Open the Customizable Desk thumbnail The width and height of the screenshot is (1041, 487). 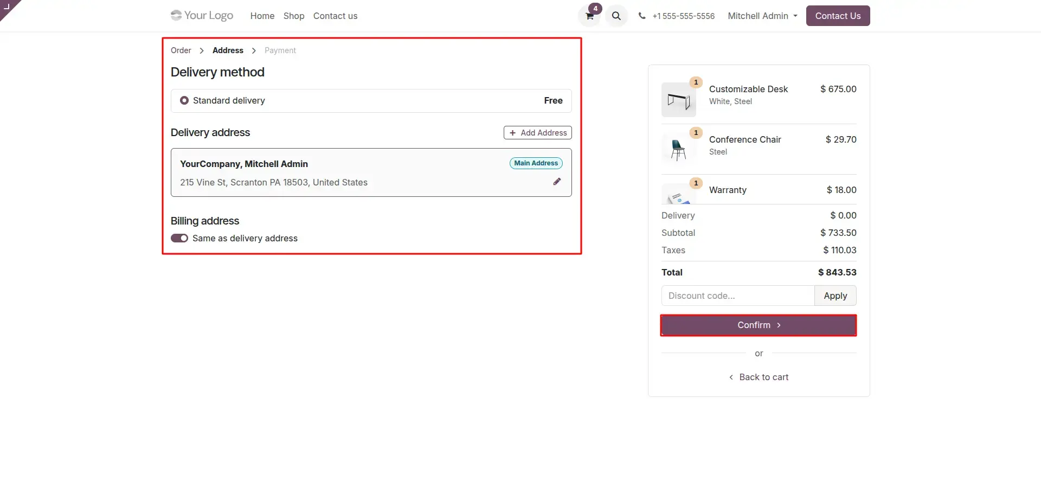678,100
